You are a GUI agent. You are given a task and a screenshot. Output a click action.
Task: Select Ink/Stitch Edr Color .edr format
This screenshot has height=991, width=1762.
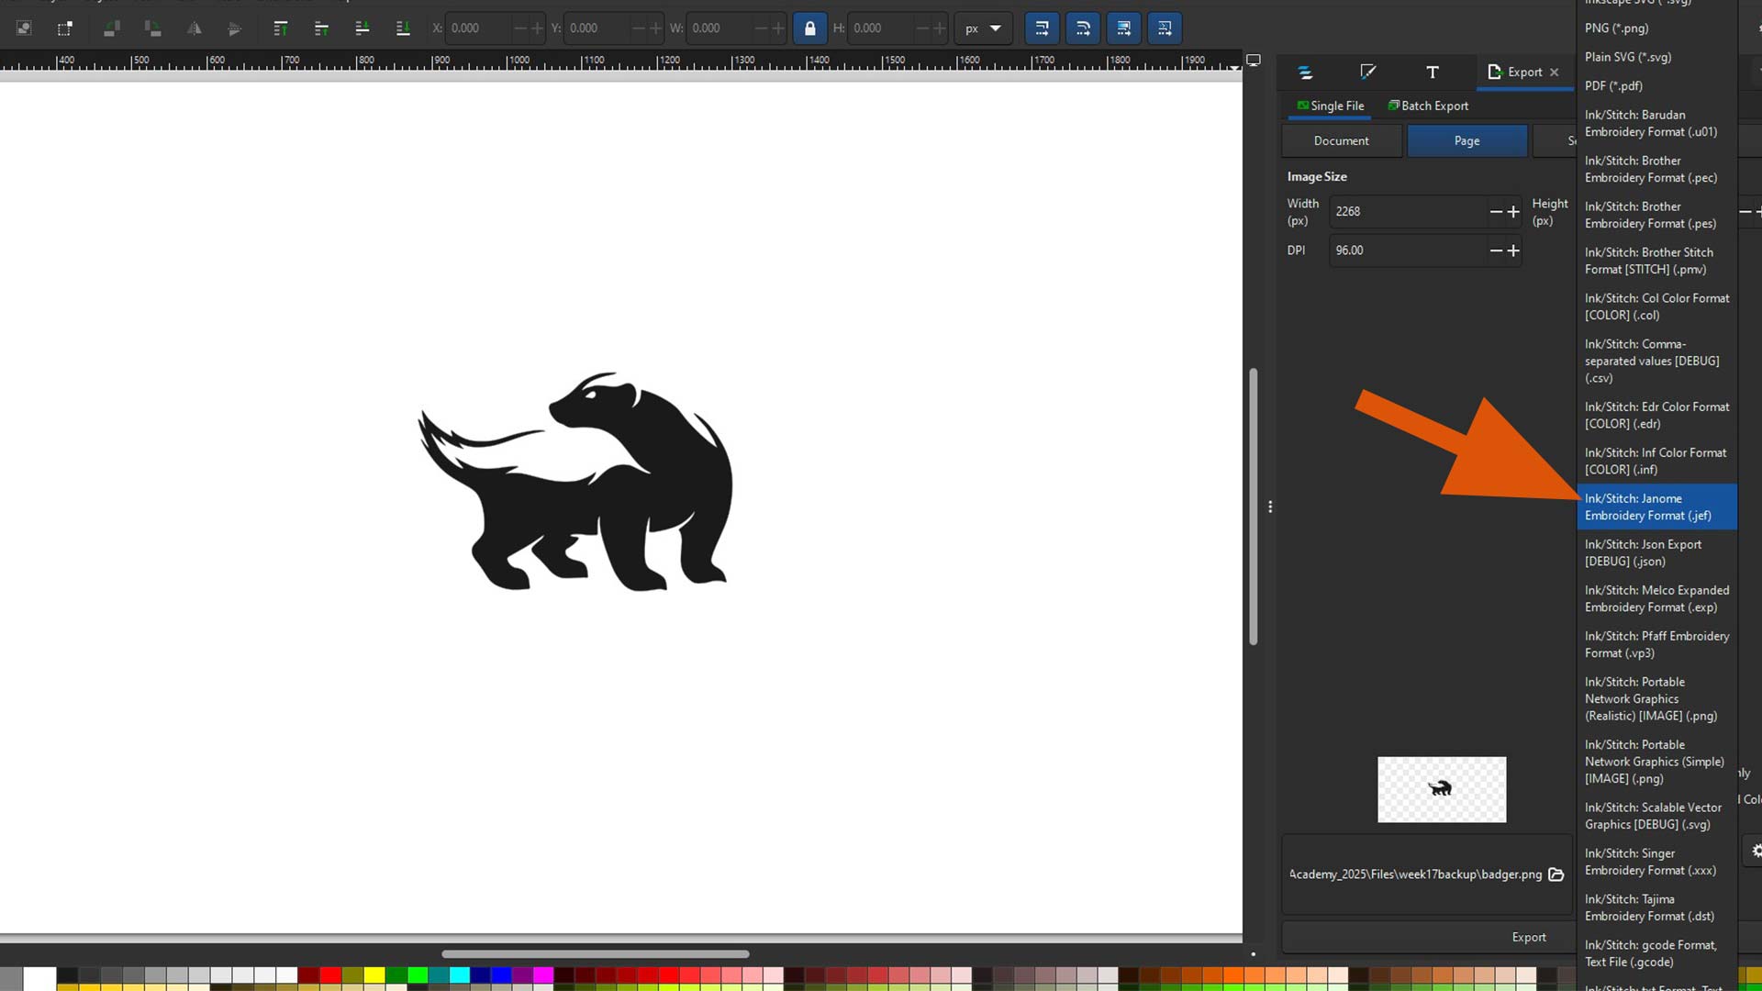(x=1656, y=415)
